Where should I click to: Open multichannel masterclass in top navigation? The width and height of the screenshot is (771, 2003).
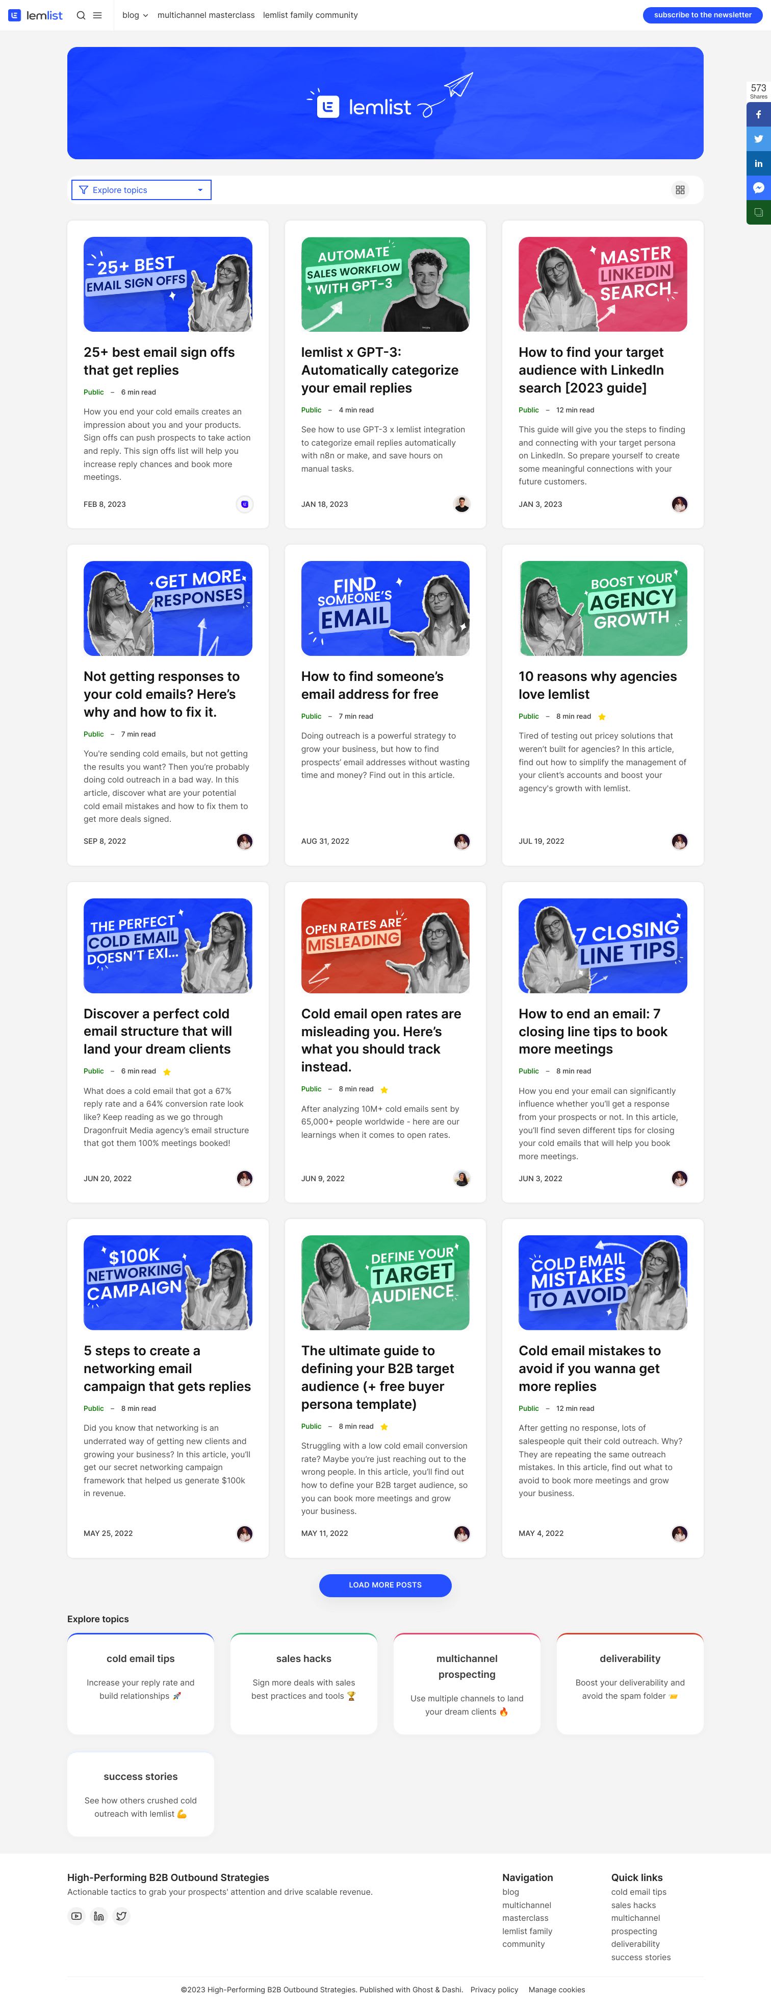click(x=206, y=15)
